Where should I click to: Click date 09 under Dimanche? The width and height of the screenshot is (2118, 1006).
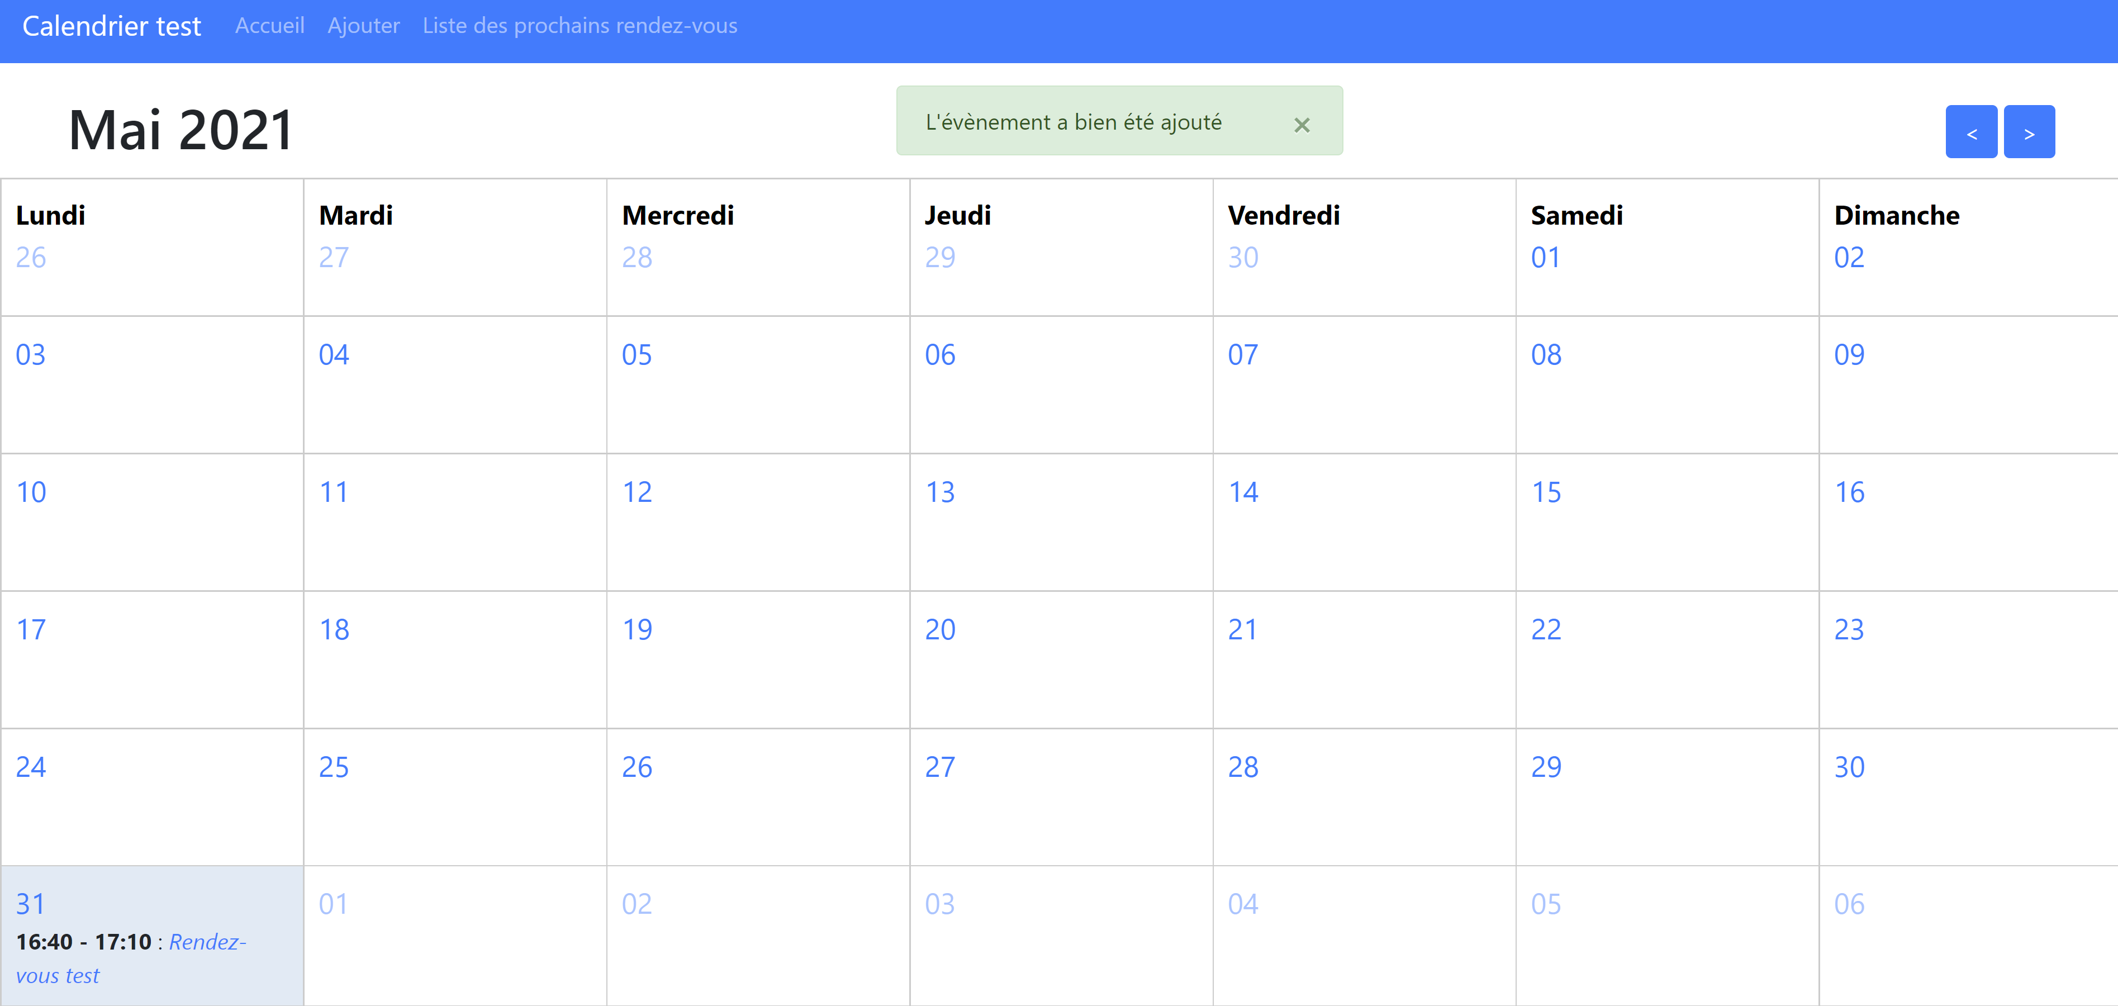(1849, 354)
